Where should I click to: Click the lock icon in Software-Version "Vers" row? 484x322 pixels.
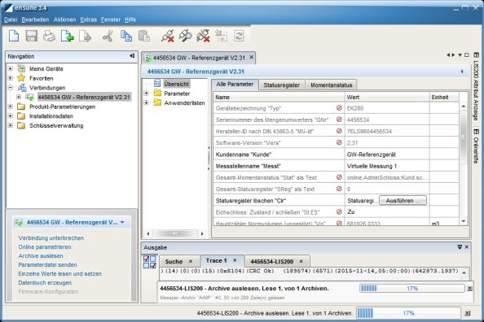click(339, 142)
